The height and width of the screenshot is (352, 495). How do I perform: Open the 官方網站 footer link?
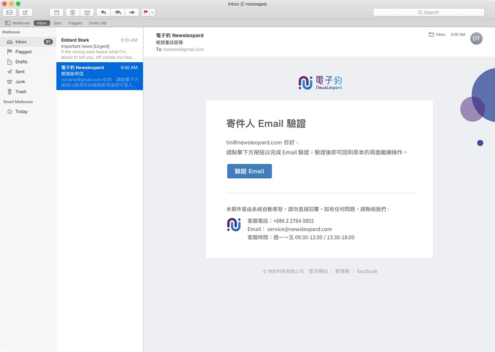(x=318, y=271)
